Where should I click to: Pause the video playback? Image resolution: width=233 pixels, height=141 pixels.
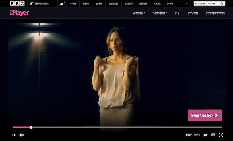pyautogui.click(x=14, y=135)
